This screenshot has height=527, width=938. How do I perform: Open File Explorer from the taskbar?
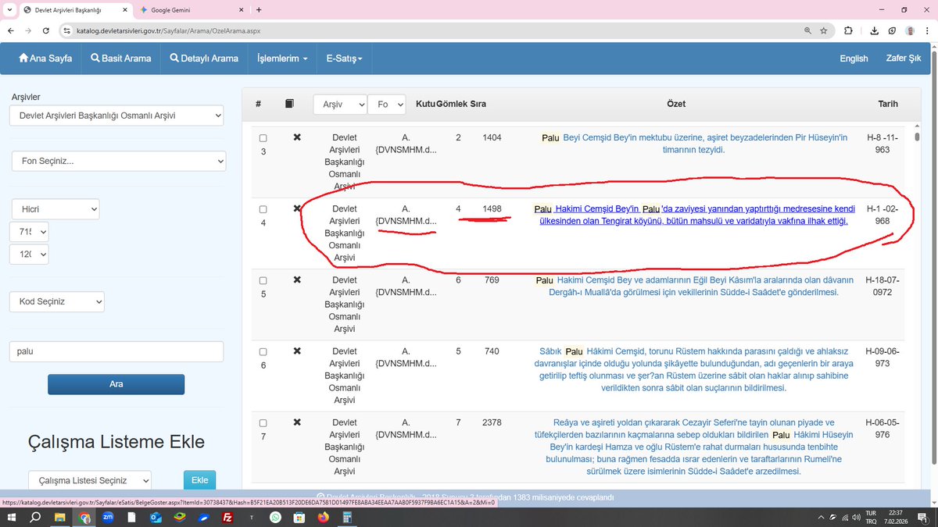59,517
